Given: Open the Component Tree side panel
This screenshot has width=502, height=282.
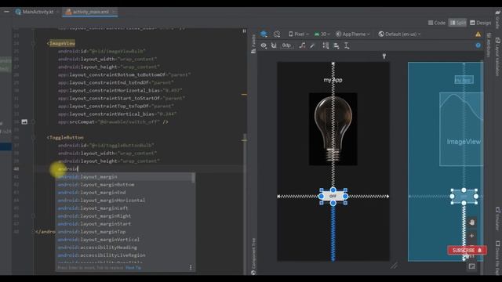Looking at the screenshot, I should tap(253, 256).
